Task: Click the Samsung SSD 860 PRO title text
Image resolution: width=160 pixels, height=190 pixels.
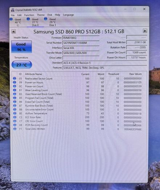Action: click(79, 31)
